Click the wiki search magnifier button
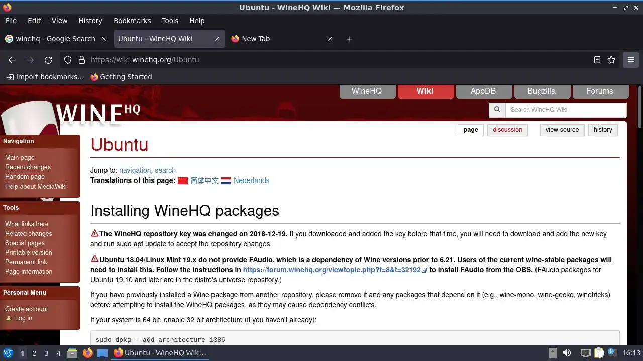 pyautogui.click(x=497, y=110)
